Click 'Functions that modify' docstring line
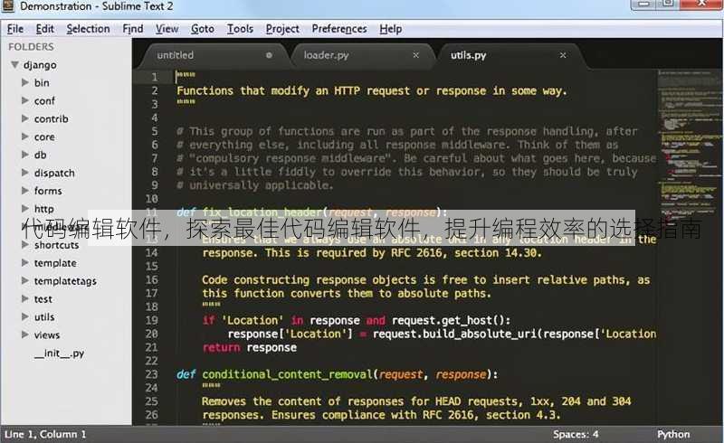This screenshot has height=443, width=724. click(x=372, y=91)
